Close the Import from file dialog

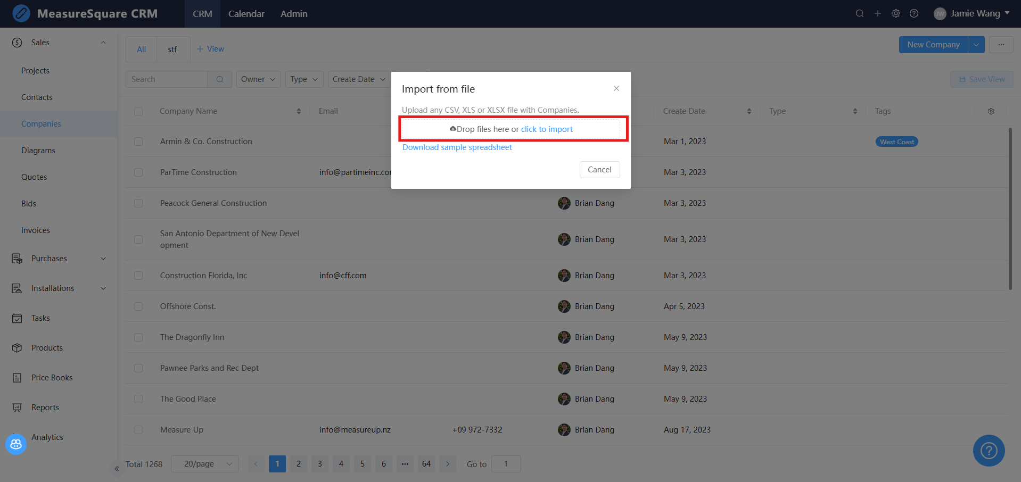[x=616, y=88]
